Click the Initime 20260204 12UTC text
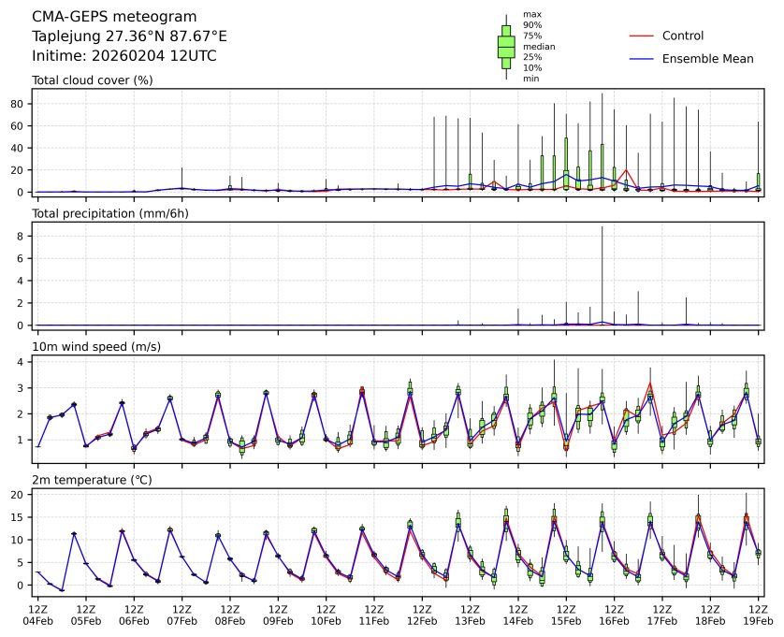 (x=123, y=56)
